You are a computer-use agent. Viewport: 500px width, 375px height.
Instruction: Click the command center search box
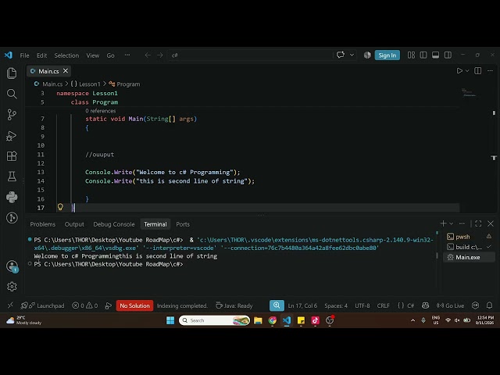[x=250, y=55]
